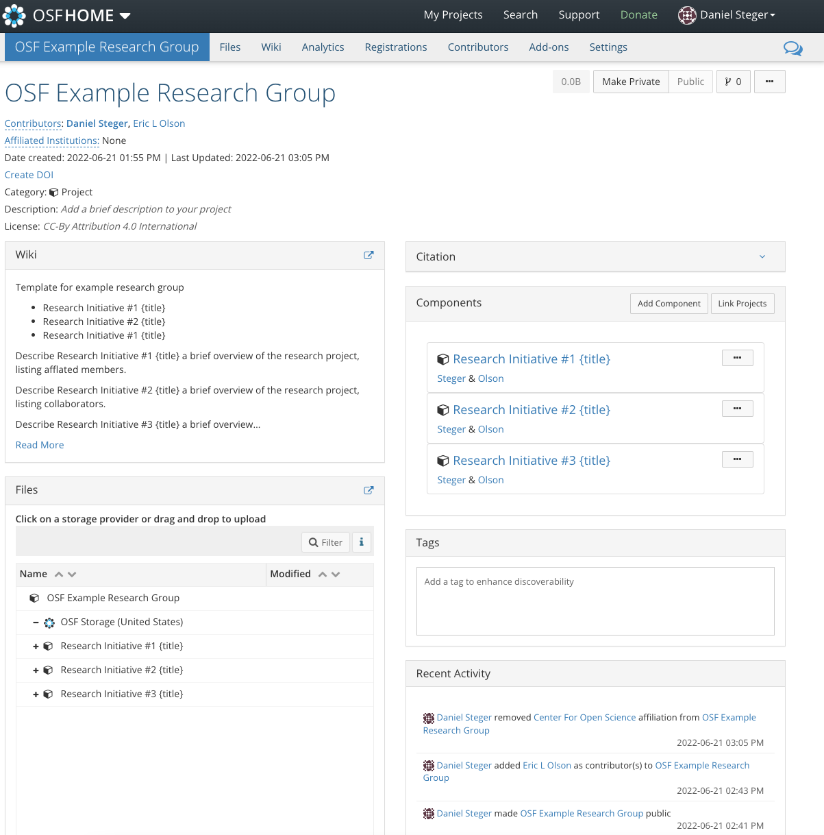Click the OSF logo icon
Viewport: 824px width, 835px height.
point(14,15)
